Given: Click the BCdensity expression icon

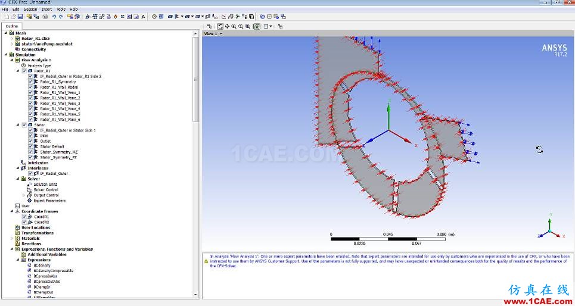Looking at the screenshot, I should pyautogui.click(x=30, y=266).
